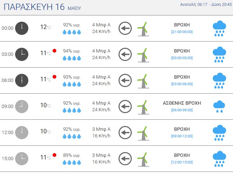Click the 3 Μπφ Α wind reading at 15:00

(x=101, y=155)
